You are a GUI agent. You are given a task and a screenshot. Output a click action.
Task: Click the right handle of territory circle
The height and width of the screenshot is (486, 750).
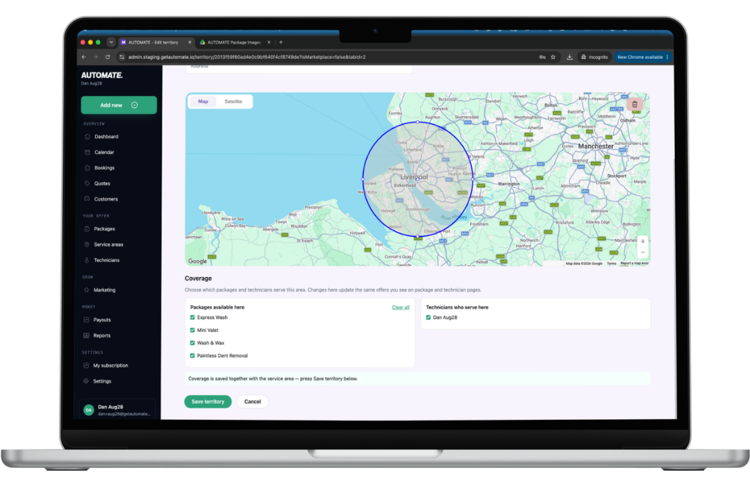(x=473, y=179)
